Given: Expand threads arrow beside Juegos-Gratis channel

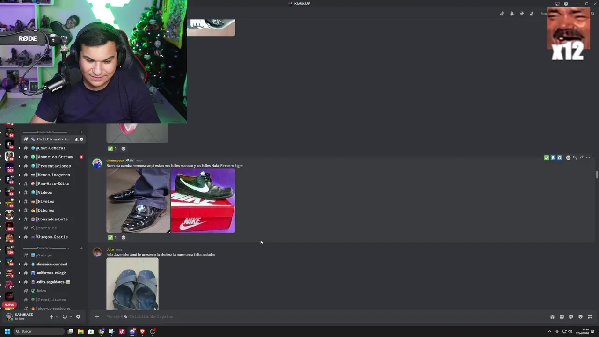Looking at the screenshot, I should [x=19, y=237].
